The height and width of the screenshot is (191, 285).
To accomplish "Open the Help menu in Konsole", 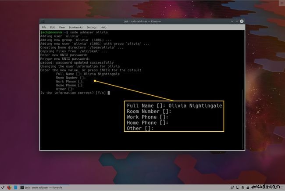I will click(103, 27).
